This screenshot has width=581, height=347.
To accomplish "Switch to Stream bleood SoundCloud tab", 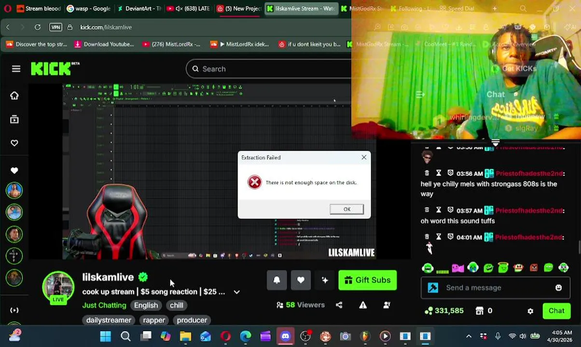I will click(39, 8).
